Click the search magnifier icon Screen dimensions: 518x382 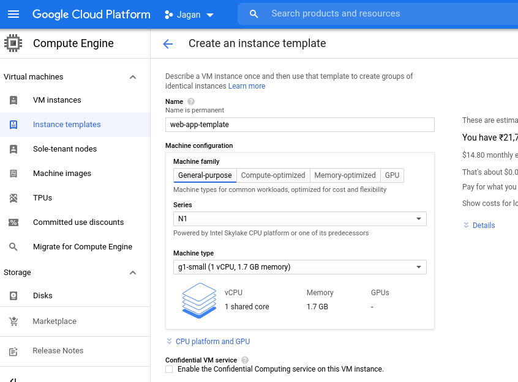point(253,14)
